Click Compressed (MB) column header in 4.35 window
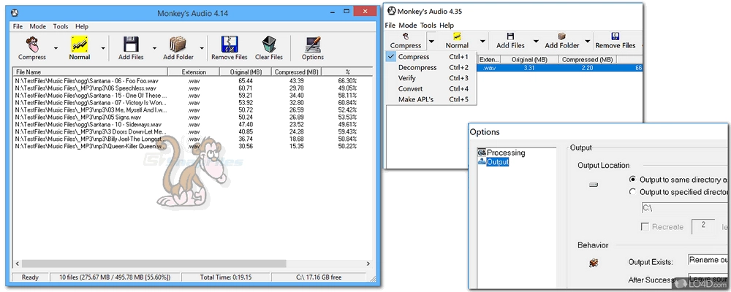The image size is (731, 292). click(x=587, y=60)
